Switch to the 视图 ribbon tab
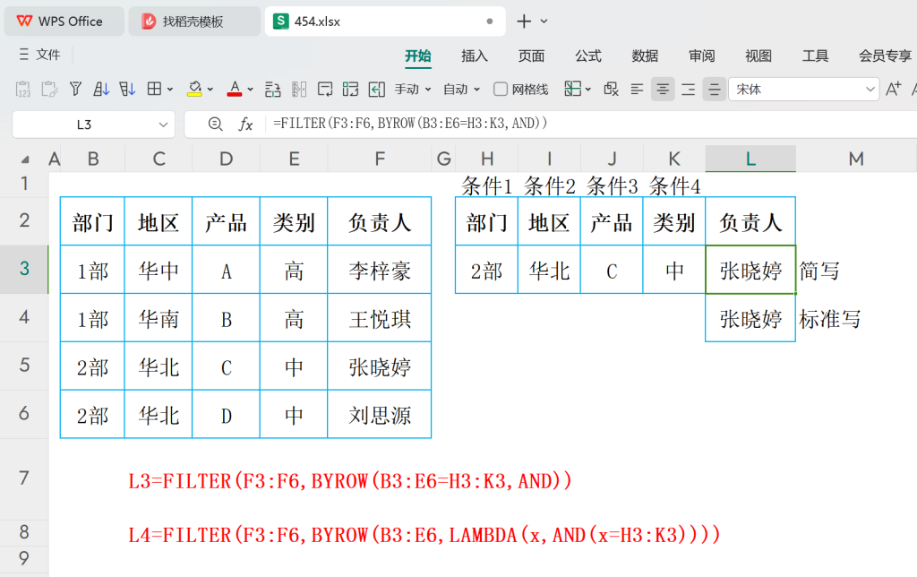Screen dimensions: 917x577 point(758,56)
